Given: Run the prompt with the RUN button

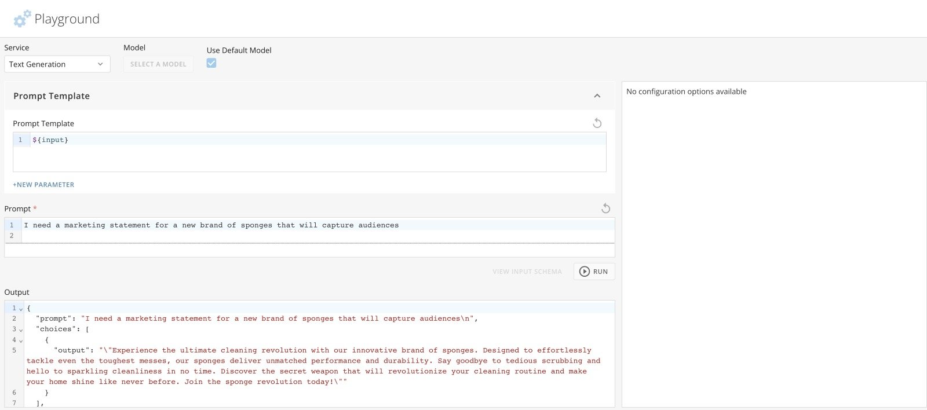Looking at the screenshot, I should 594,271.
